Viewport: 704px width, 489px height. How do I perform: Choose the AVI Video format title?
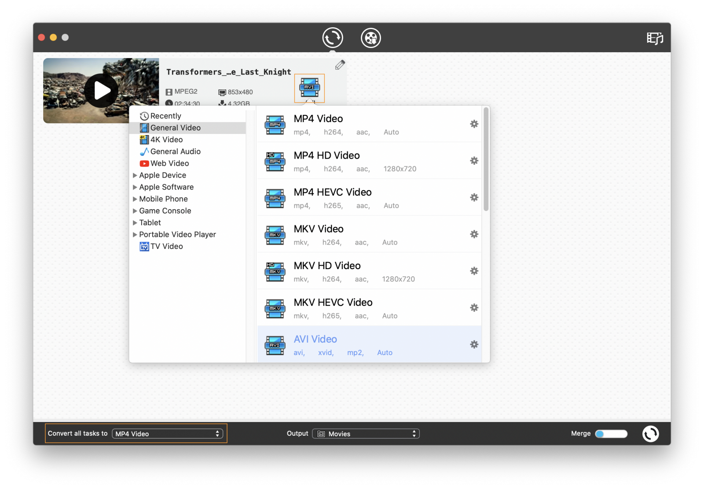[315, 339]
